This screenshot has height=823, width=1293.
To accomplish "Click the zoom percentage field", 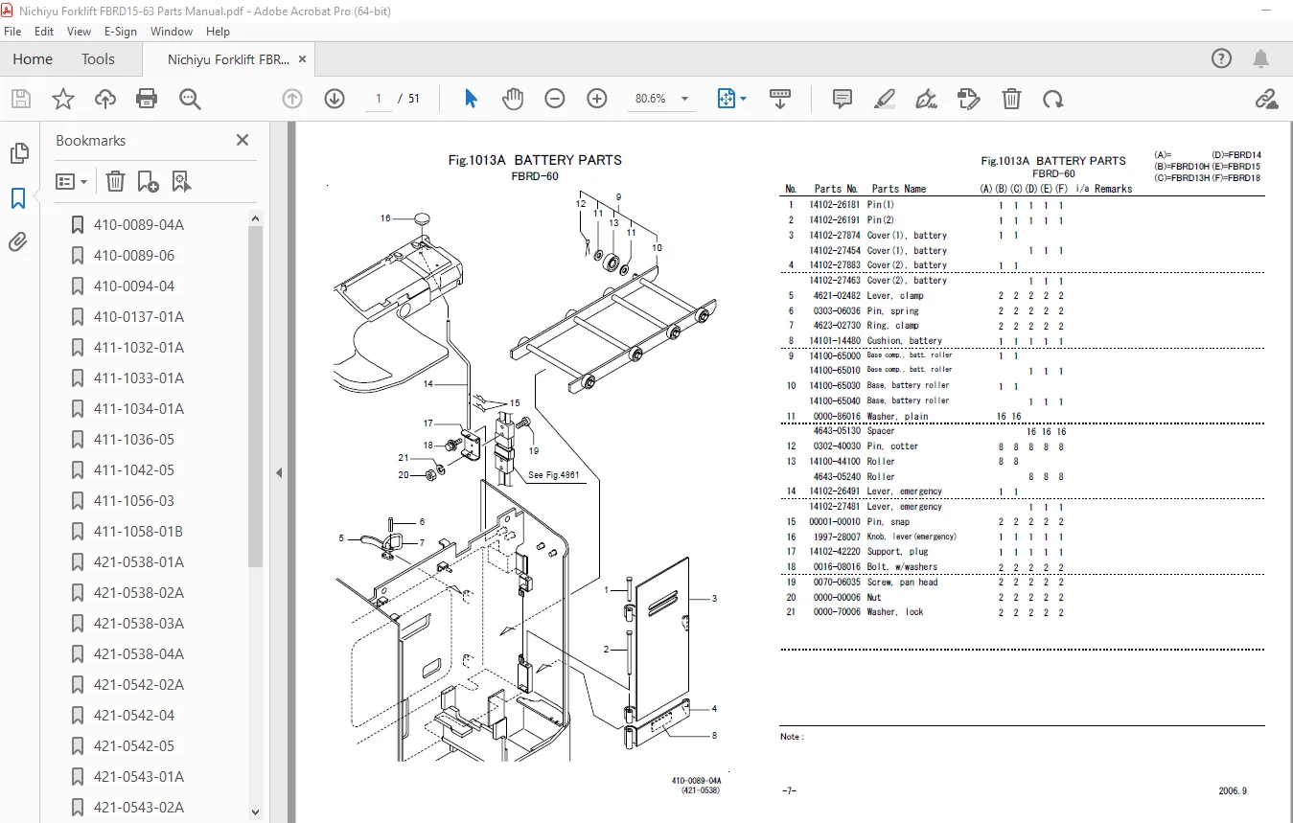I will 651,99.
